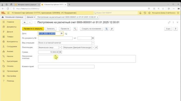Click the forward arrow in the document
181x101 pixels.
click(x=30, y=22)
